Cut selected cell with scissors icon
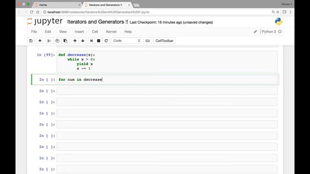 pos(49,41)
